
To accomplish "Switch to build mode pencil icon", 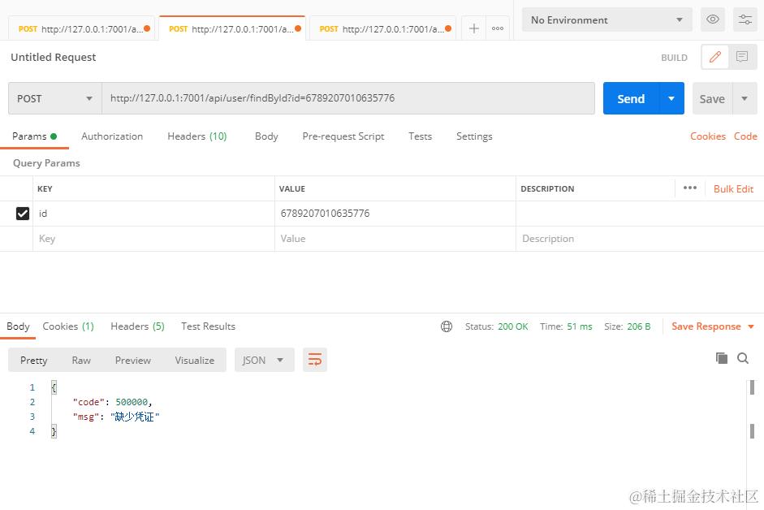I will tap(714, 57).
